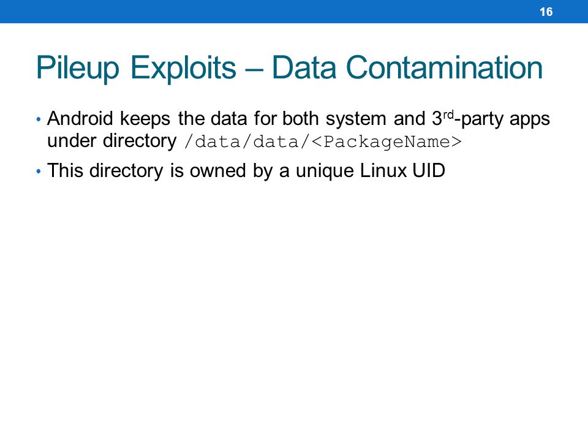Click the word 'keeps' in first bullet
This screenshot has height=441, width=588.
coord(145,119)
